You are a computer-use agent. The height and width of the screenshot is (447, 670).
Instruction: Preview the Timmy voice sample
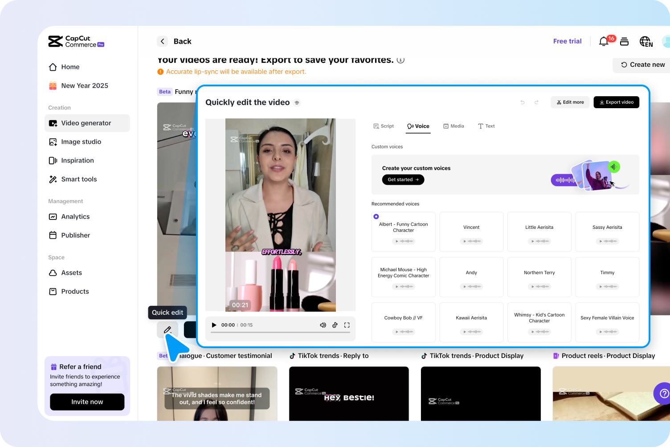(607, 287)
